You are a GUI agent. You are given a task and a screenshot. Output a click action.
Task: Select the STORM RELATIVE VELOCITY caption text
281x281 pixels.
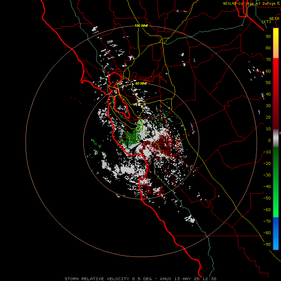pyautogui.click(x=97, y=279)
